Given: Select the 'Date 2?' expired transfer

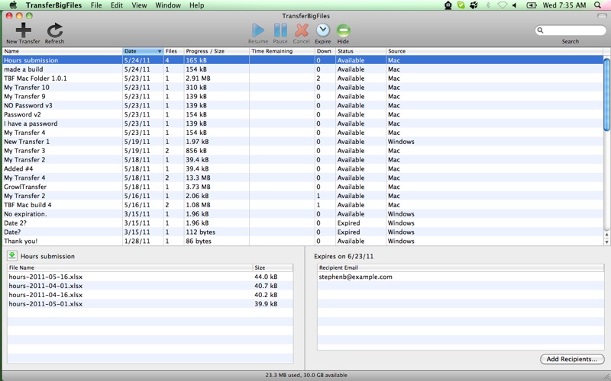Looking at the screenshot, I should (302, 223).
